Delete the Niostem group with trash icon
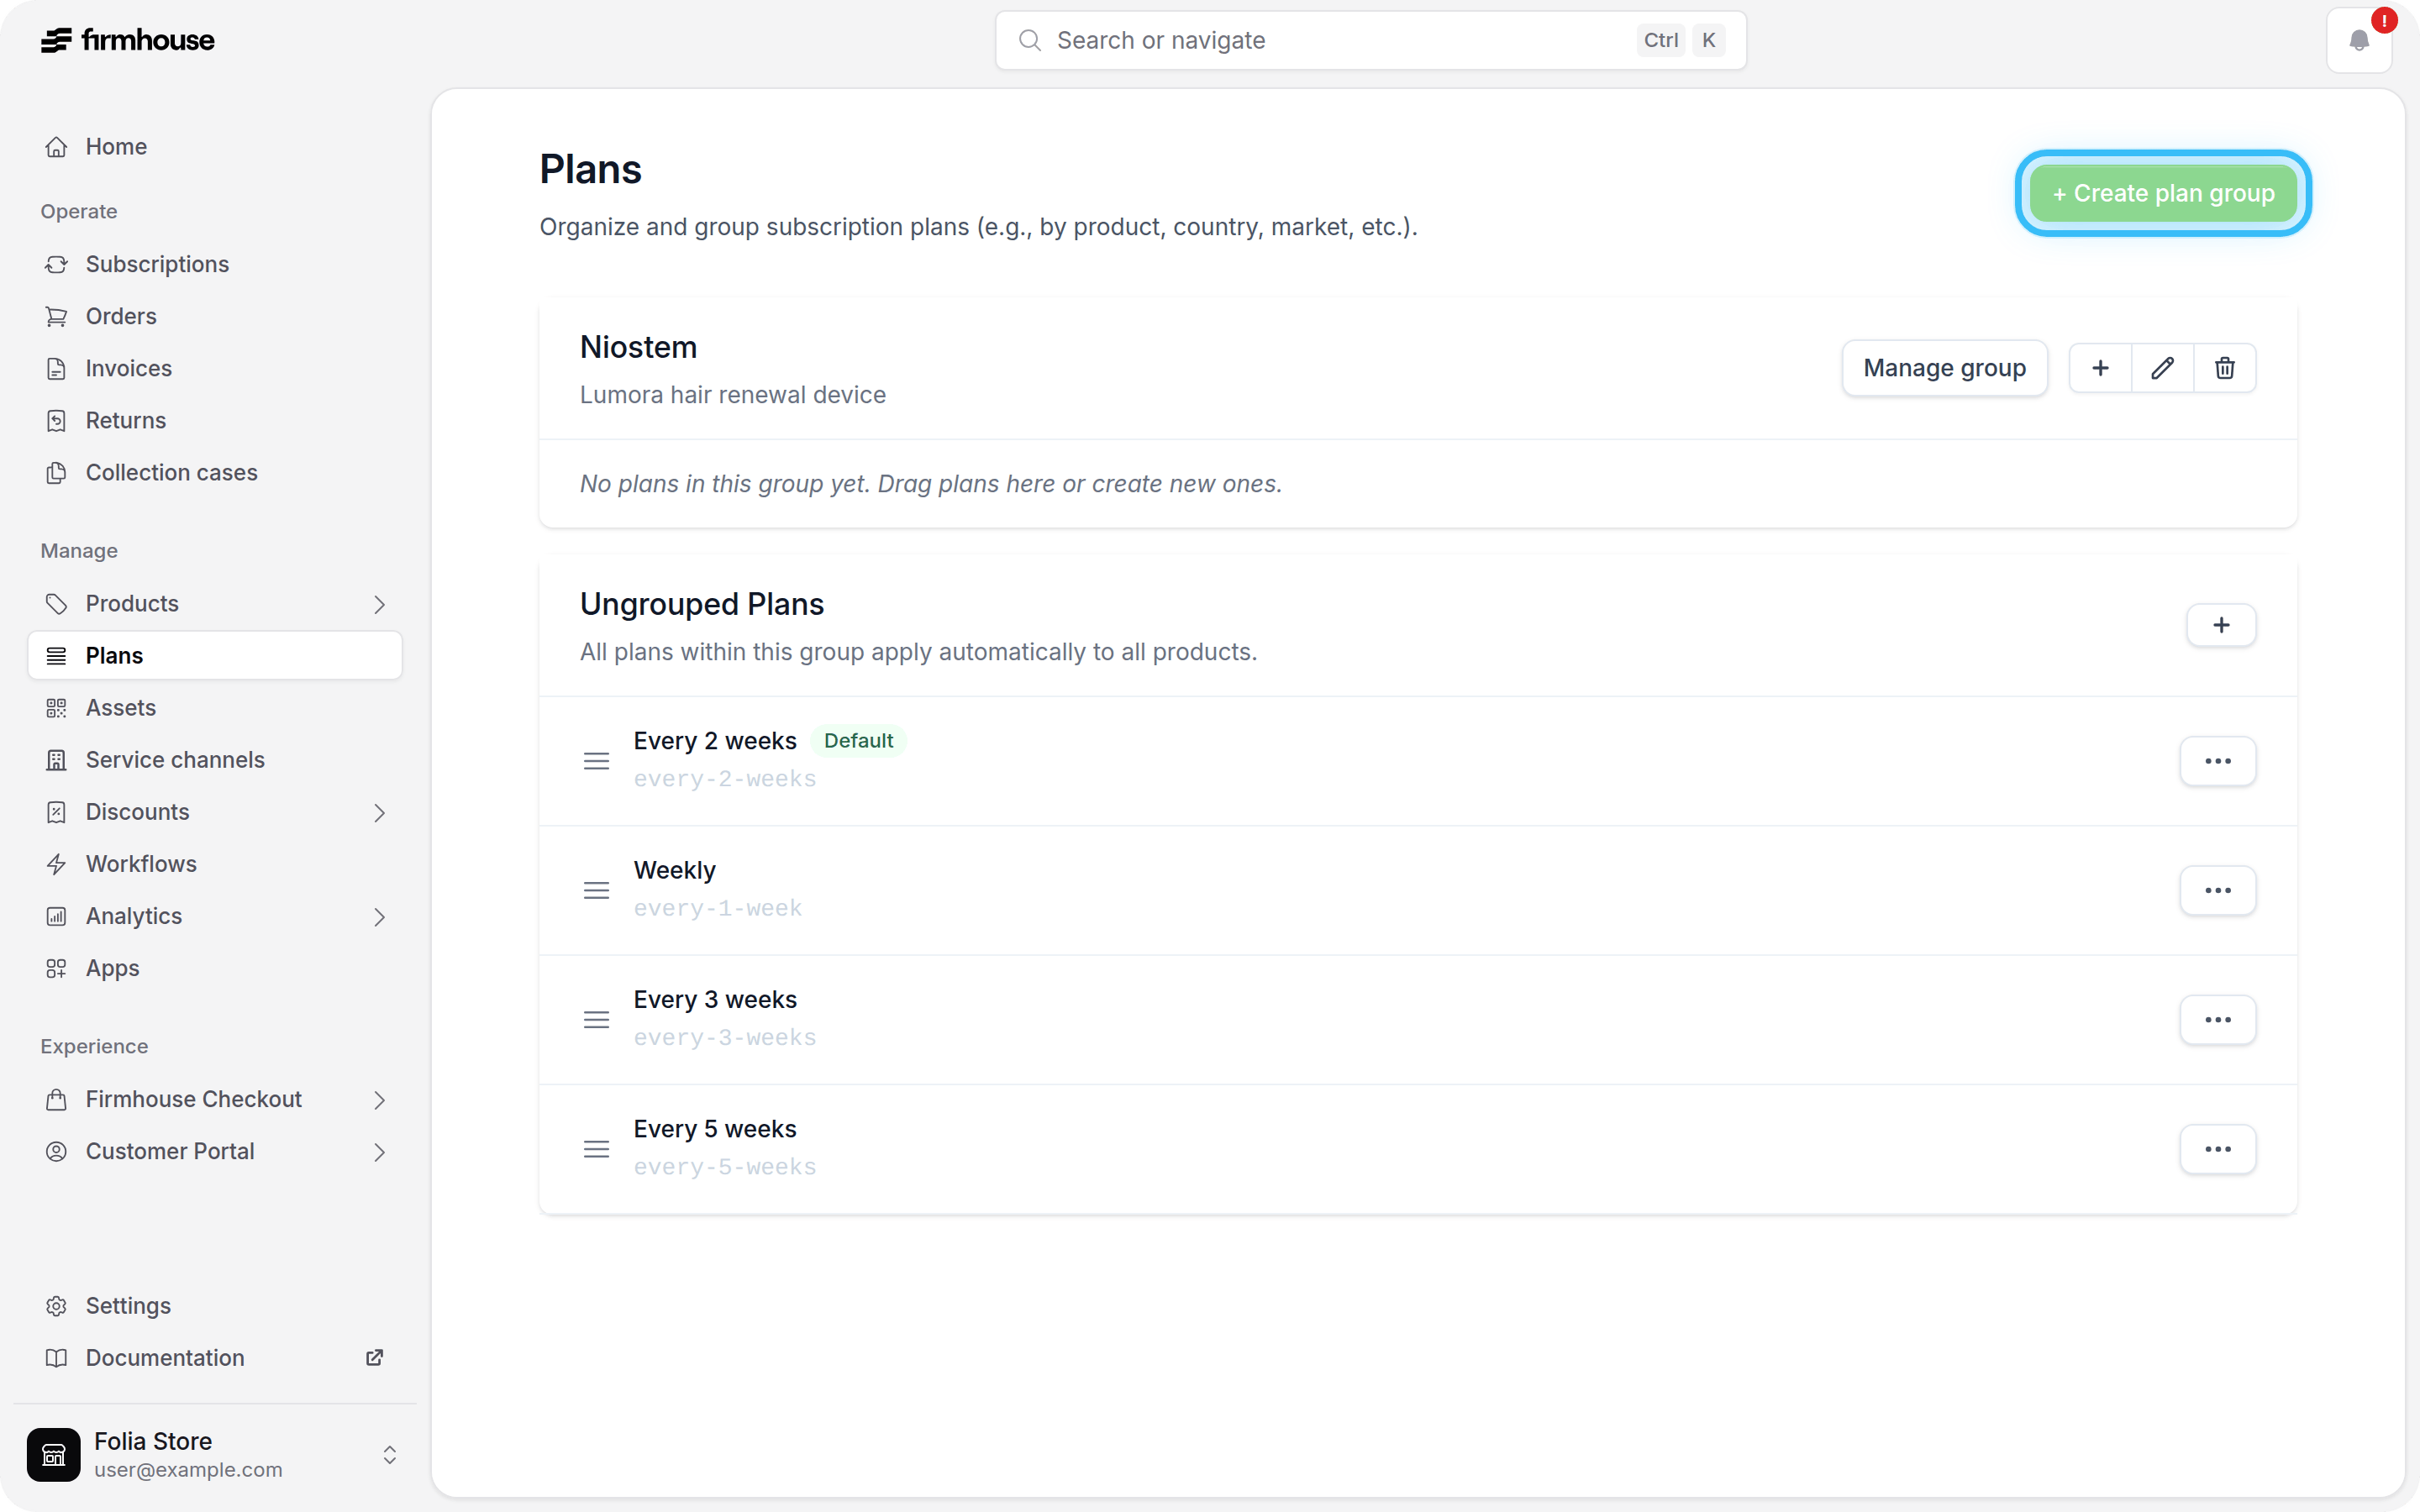The height and width of the screenshot is (1512, 2420). pyautogui.click(x=2224, y=368)
